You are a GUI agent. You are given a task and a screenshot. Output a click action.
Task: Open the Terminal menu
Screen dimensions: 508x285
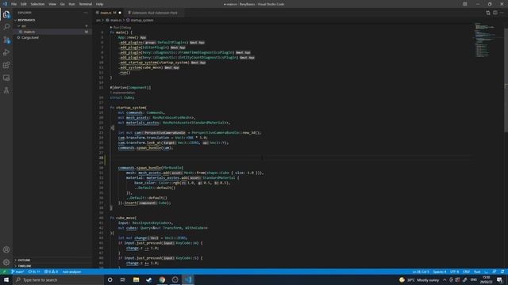coord(86,4)
